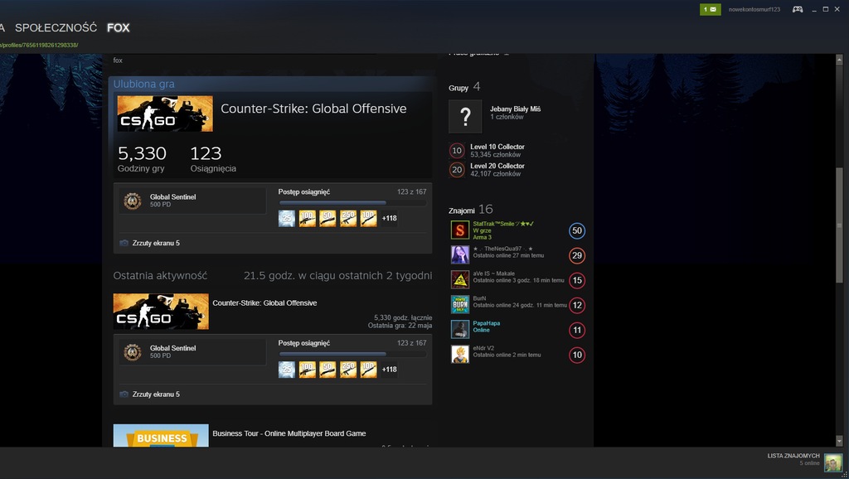This screenshot has height=479, width=849.
Task: Open Level 10 Collector group name
Action: [x=497, y=147]
